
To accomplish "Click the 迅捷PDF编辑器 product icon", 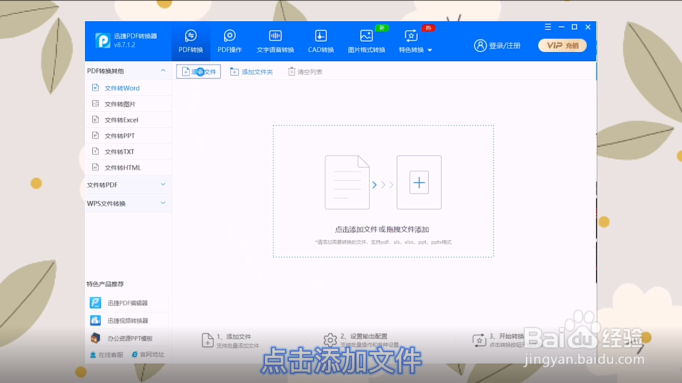I will pyautogui.click(x=95, y=303).
